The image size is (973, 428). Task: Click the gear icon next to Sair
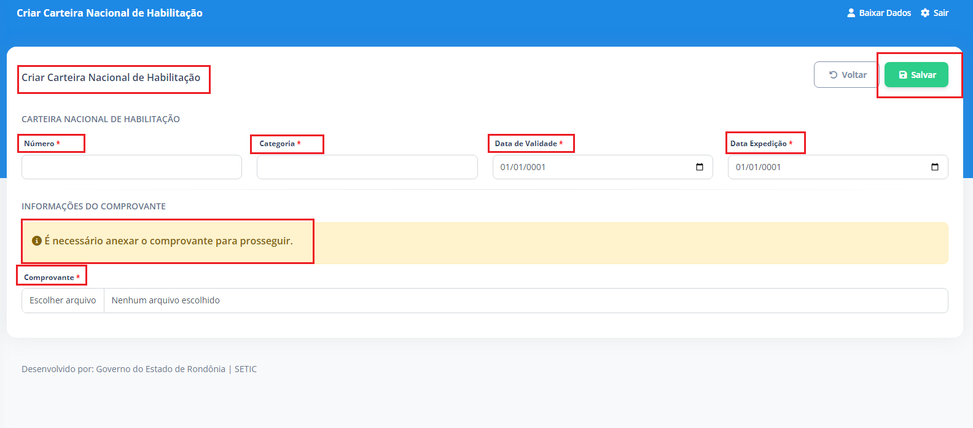925,13
